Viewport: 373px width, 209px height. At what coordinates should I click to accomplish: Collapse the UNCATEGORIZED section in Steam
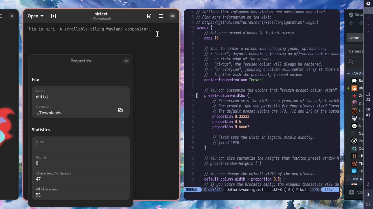click(x=349, y=179)
